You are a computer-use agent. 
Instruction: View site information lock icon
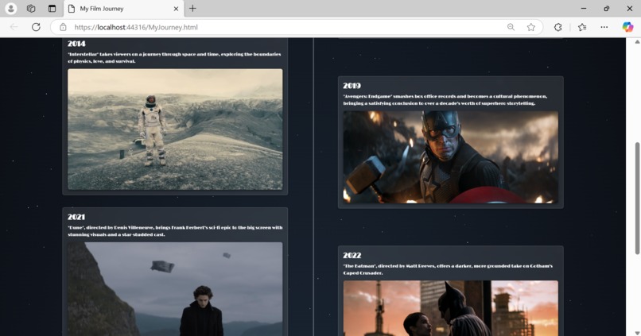[63, 27]
